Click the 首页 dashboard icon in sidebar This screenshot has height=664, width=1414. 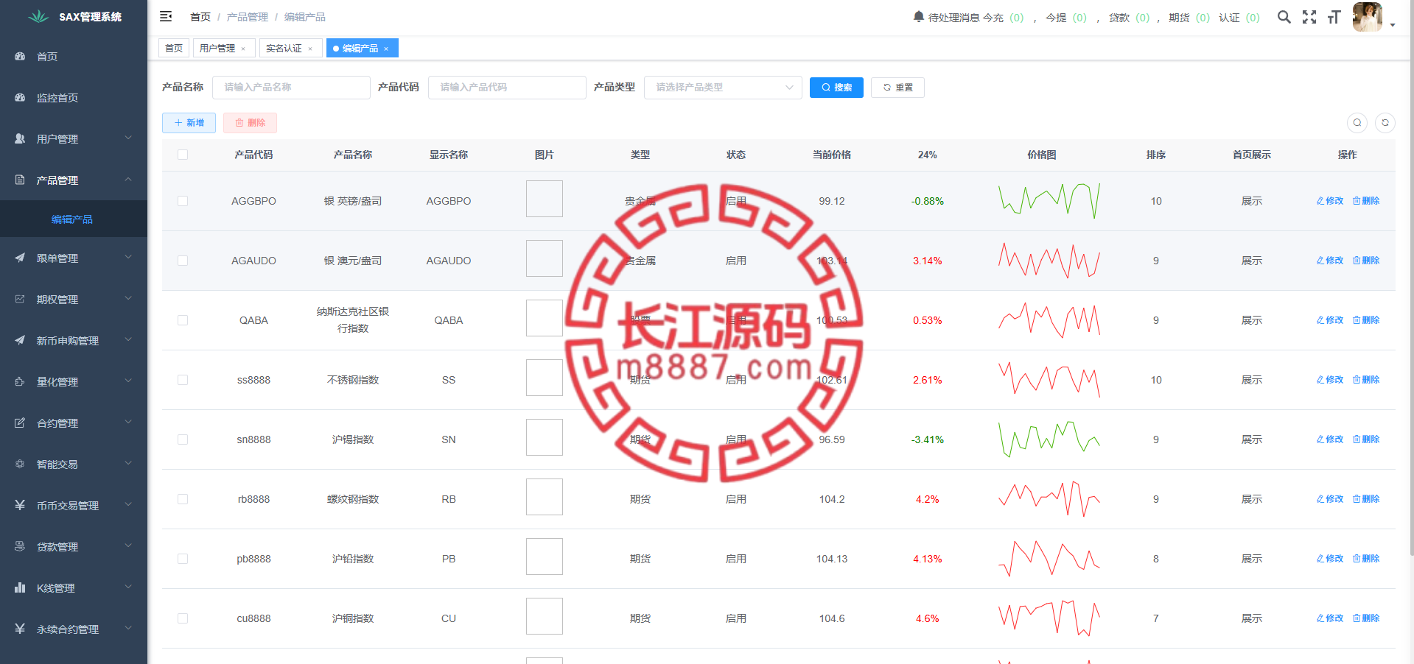tap(20, 57)
